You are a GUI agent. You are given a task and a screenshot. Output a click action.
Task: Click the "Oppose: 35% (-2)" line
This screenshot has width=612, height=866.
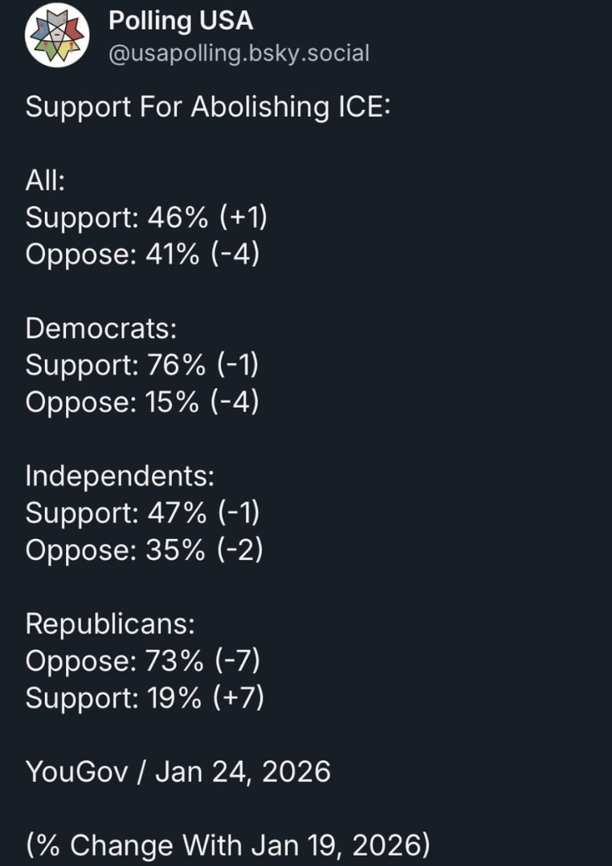tap(144, 549)
